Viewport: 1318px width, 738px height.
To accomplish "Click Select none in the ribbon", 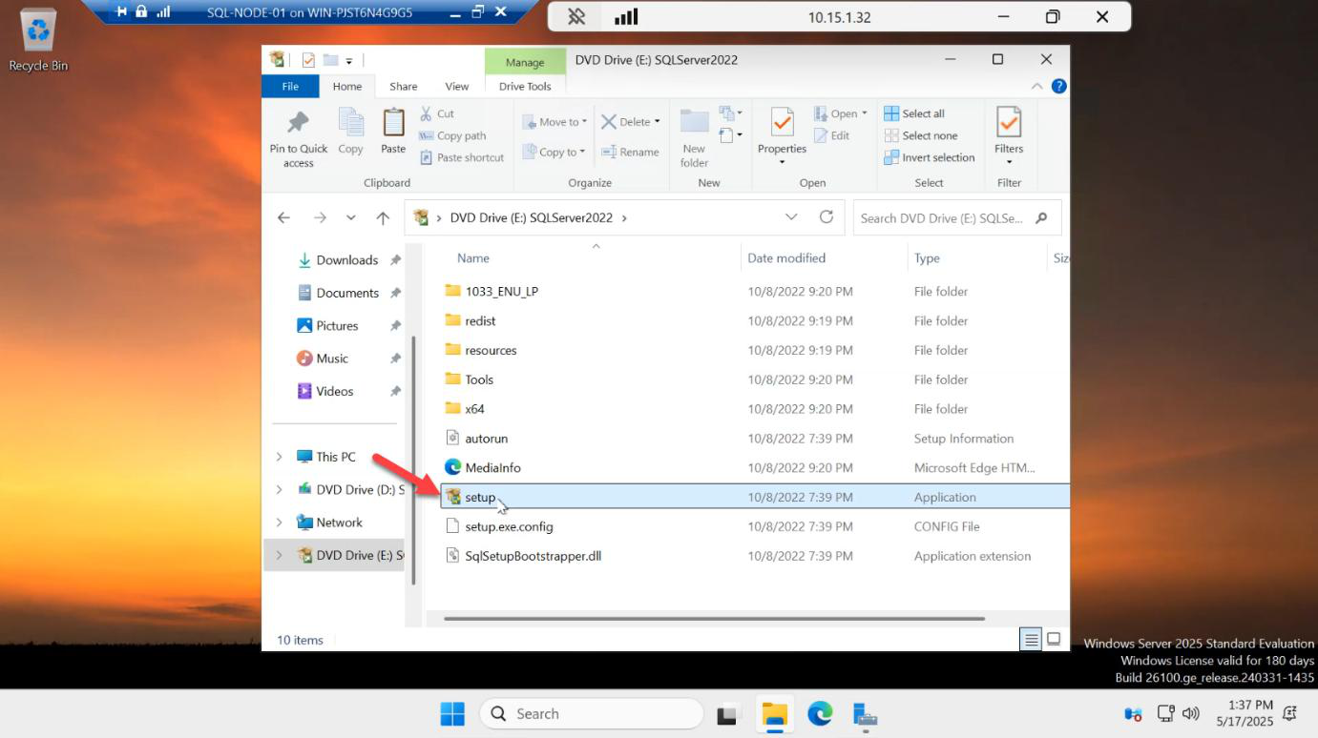I will click(x=921, y=135).
